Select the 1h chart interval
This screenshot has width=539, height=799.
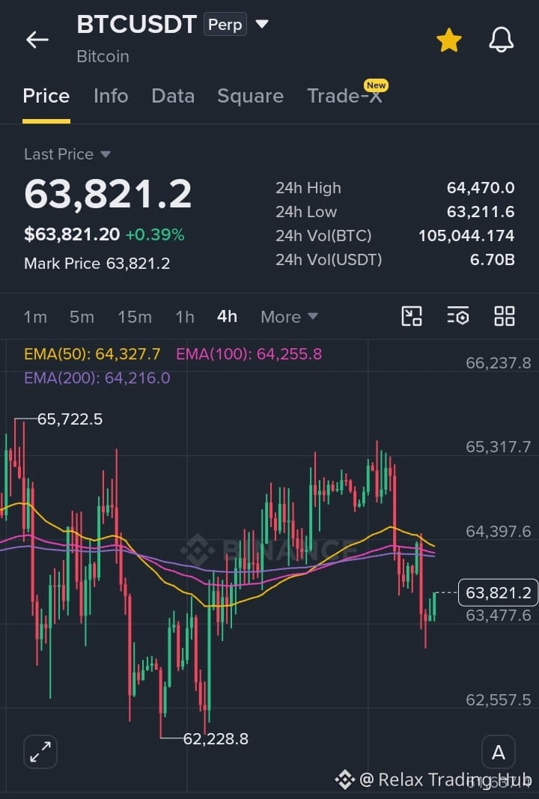185,317
